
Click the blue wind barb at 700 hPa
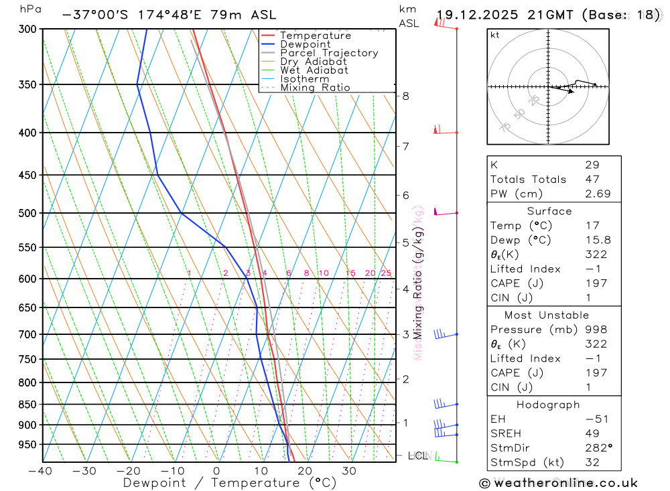[x=446, y=334]
